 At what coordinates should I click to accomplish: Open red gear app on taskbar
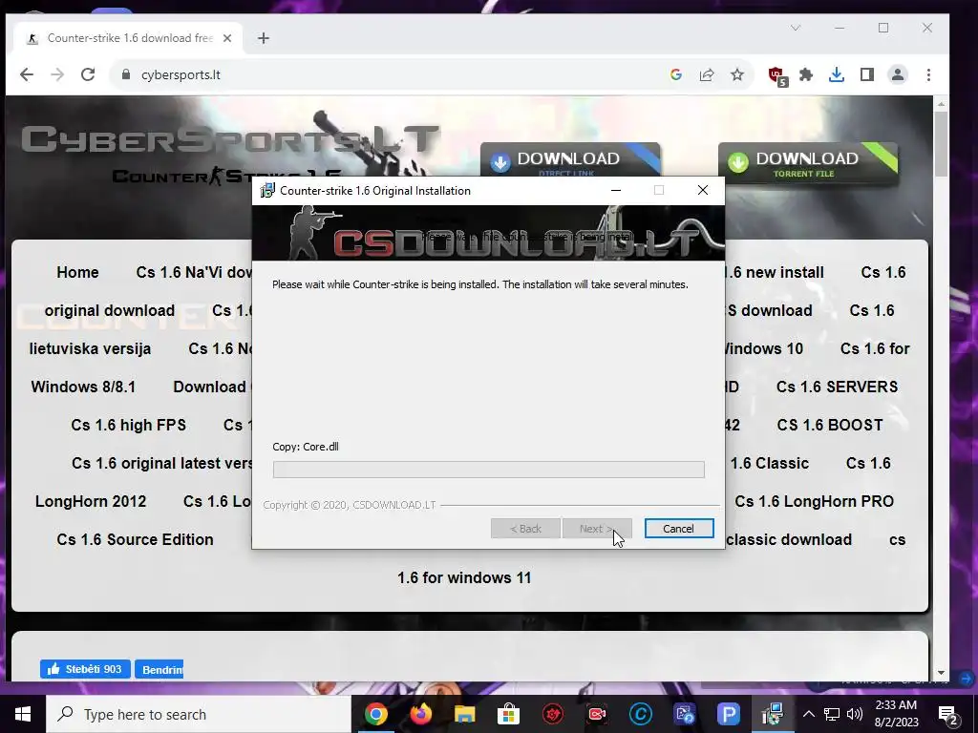(553, 714)
